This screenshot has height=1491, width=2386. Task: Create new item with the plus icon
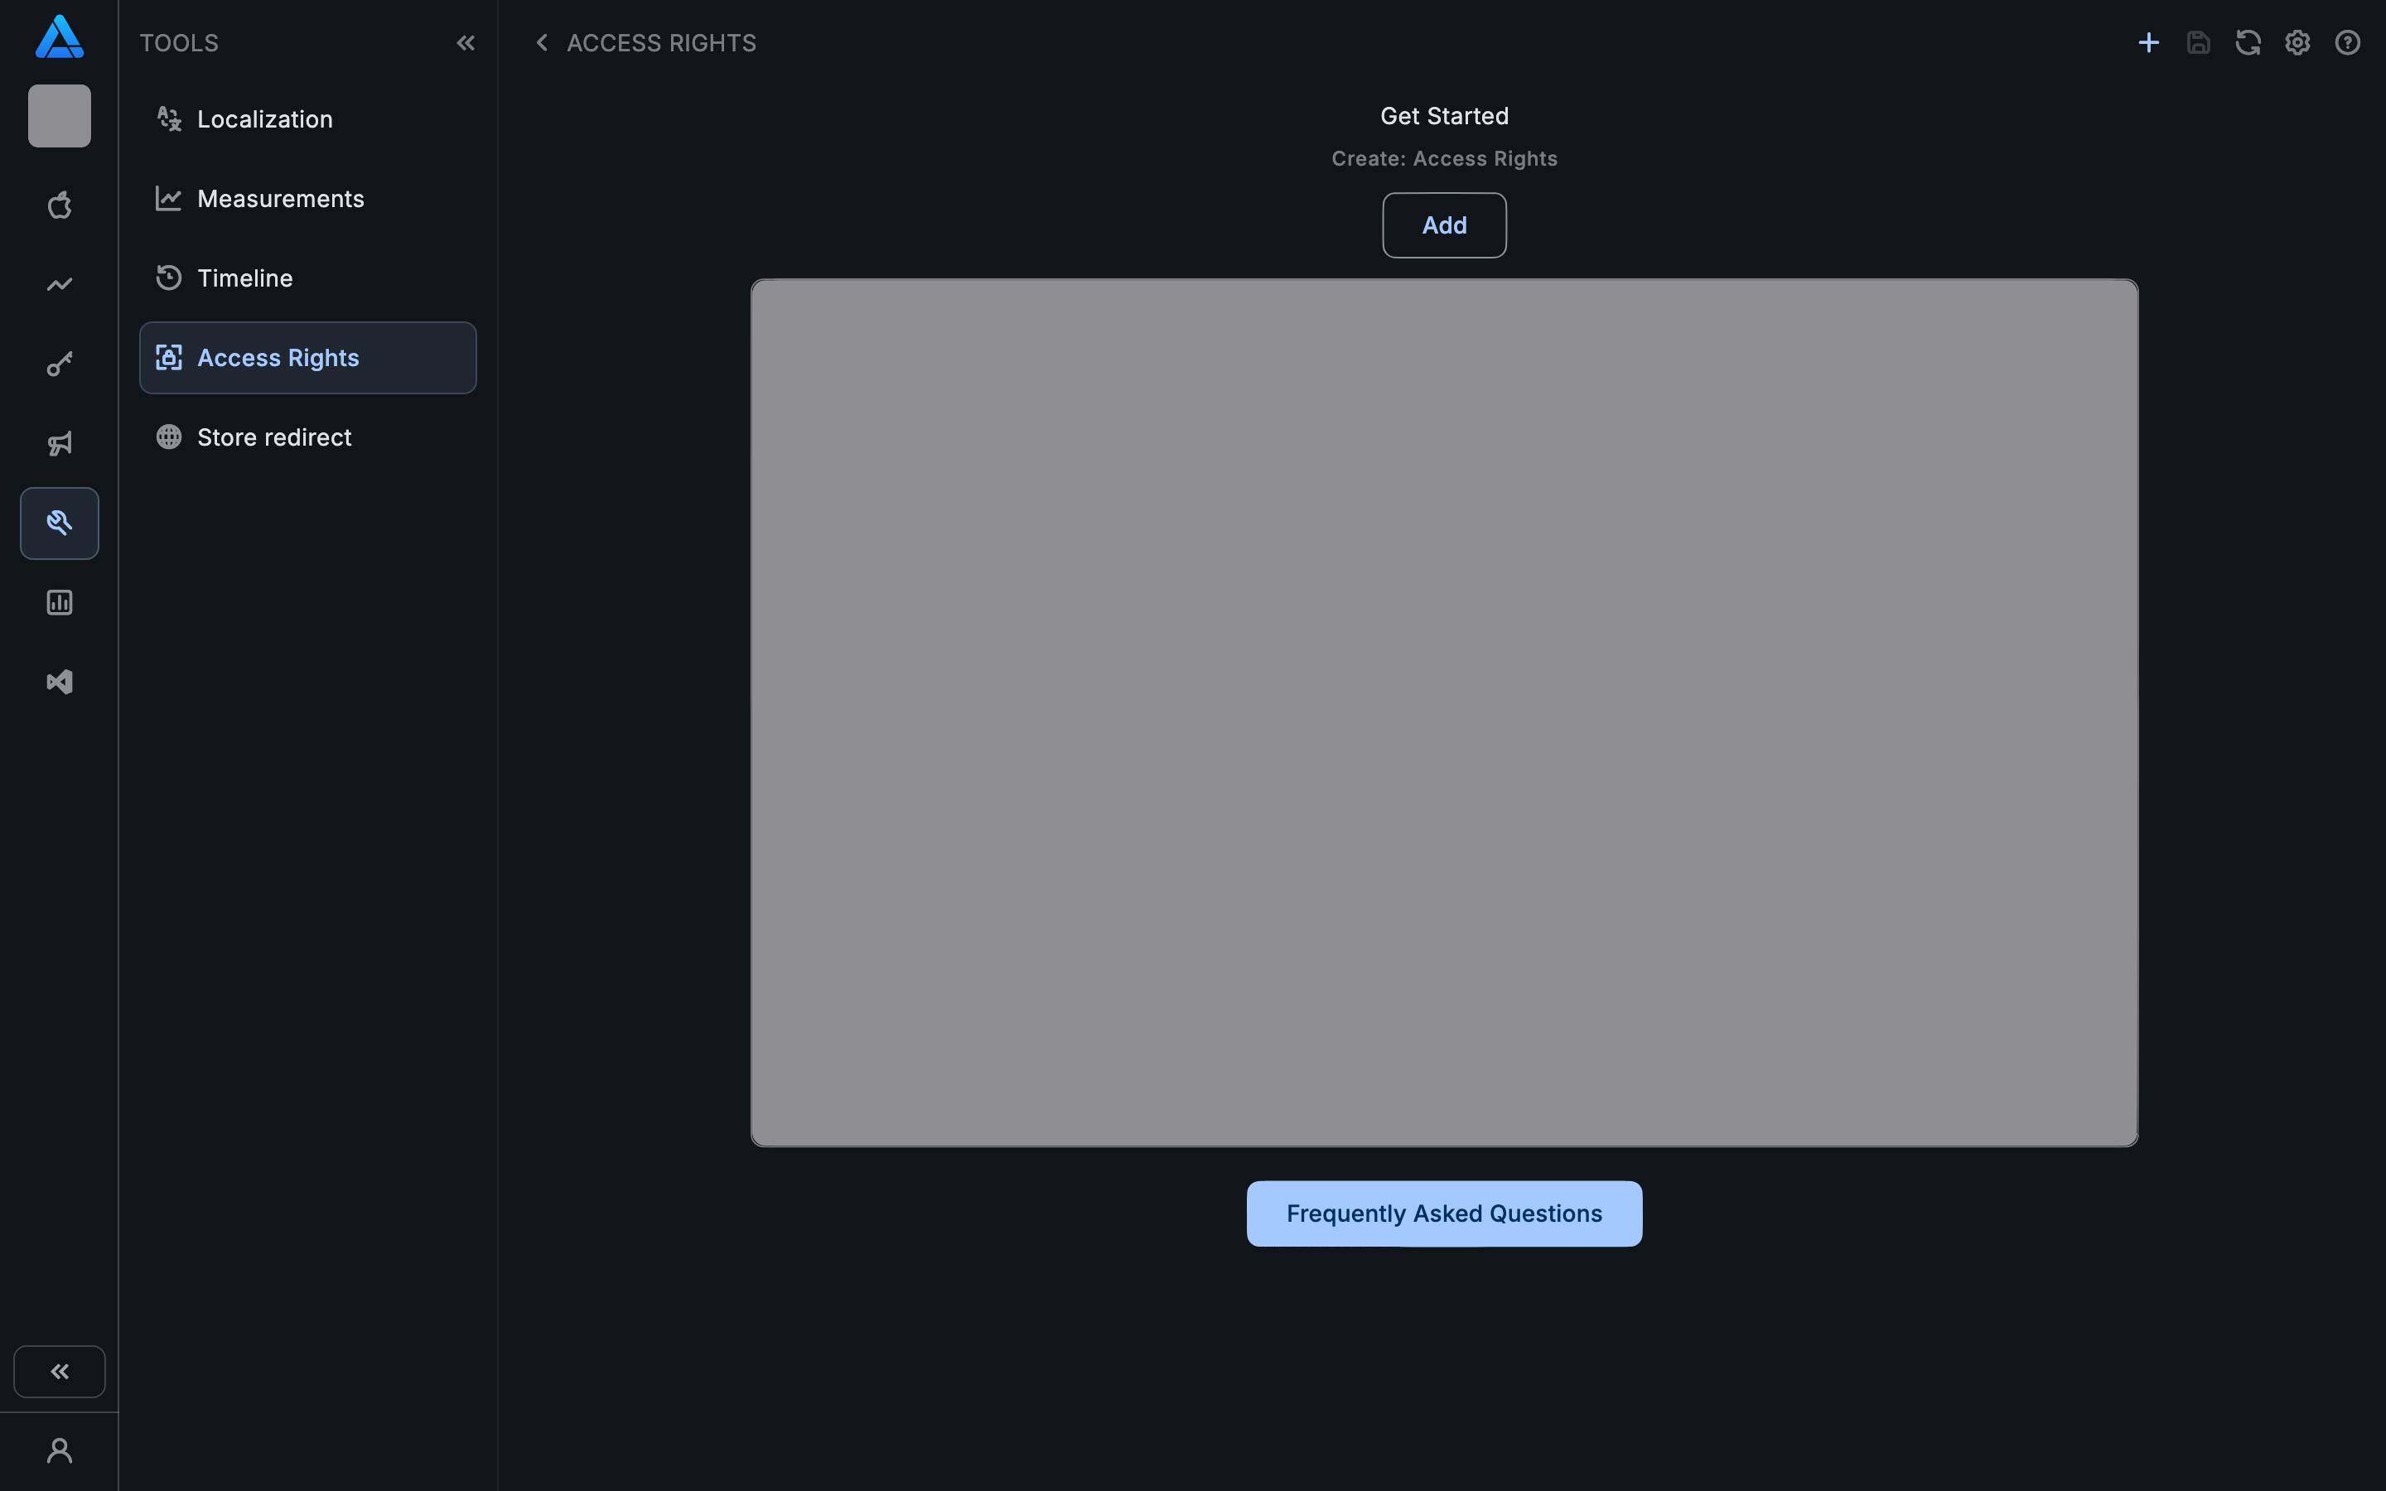(2148, 42)
